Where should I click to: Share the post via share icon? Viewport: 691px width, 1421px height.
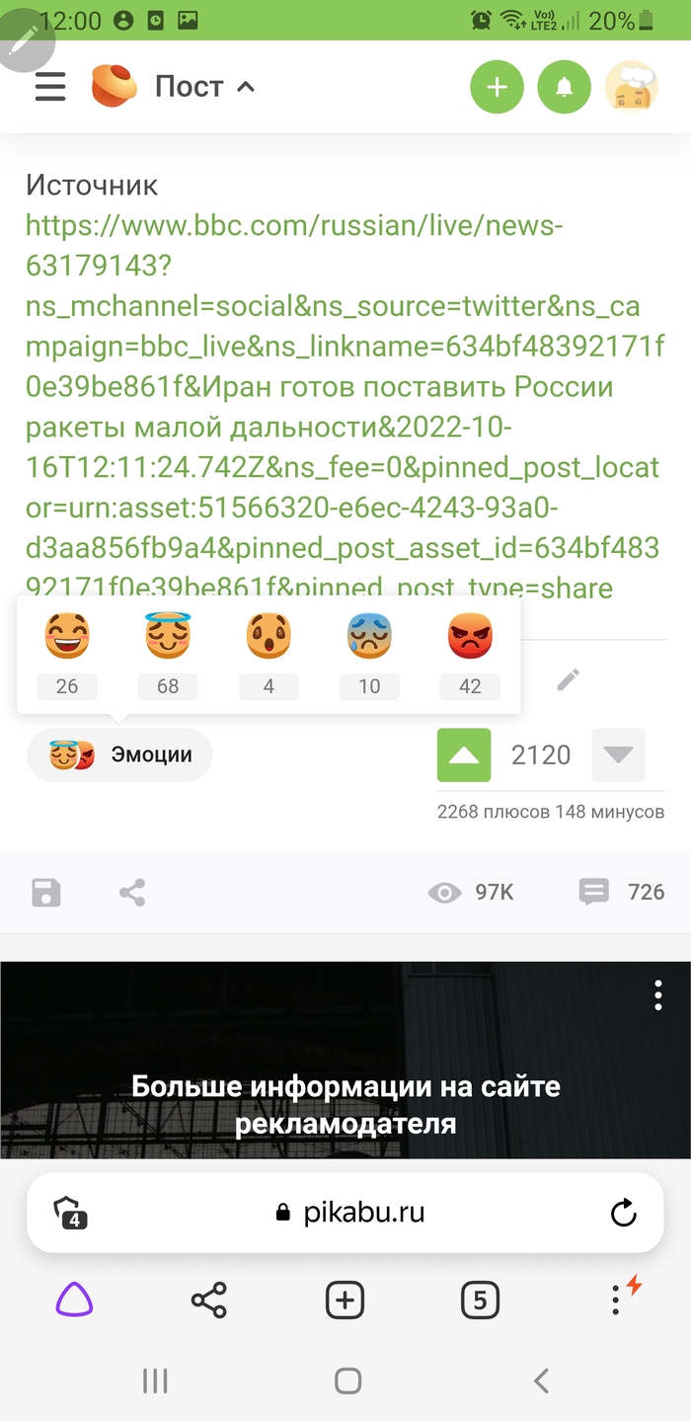click(x=132, y=893)
